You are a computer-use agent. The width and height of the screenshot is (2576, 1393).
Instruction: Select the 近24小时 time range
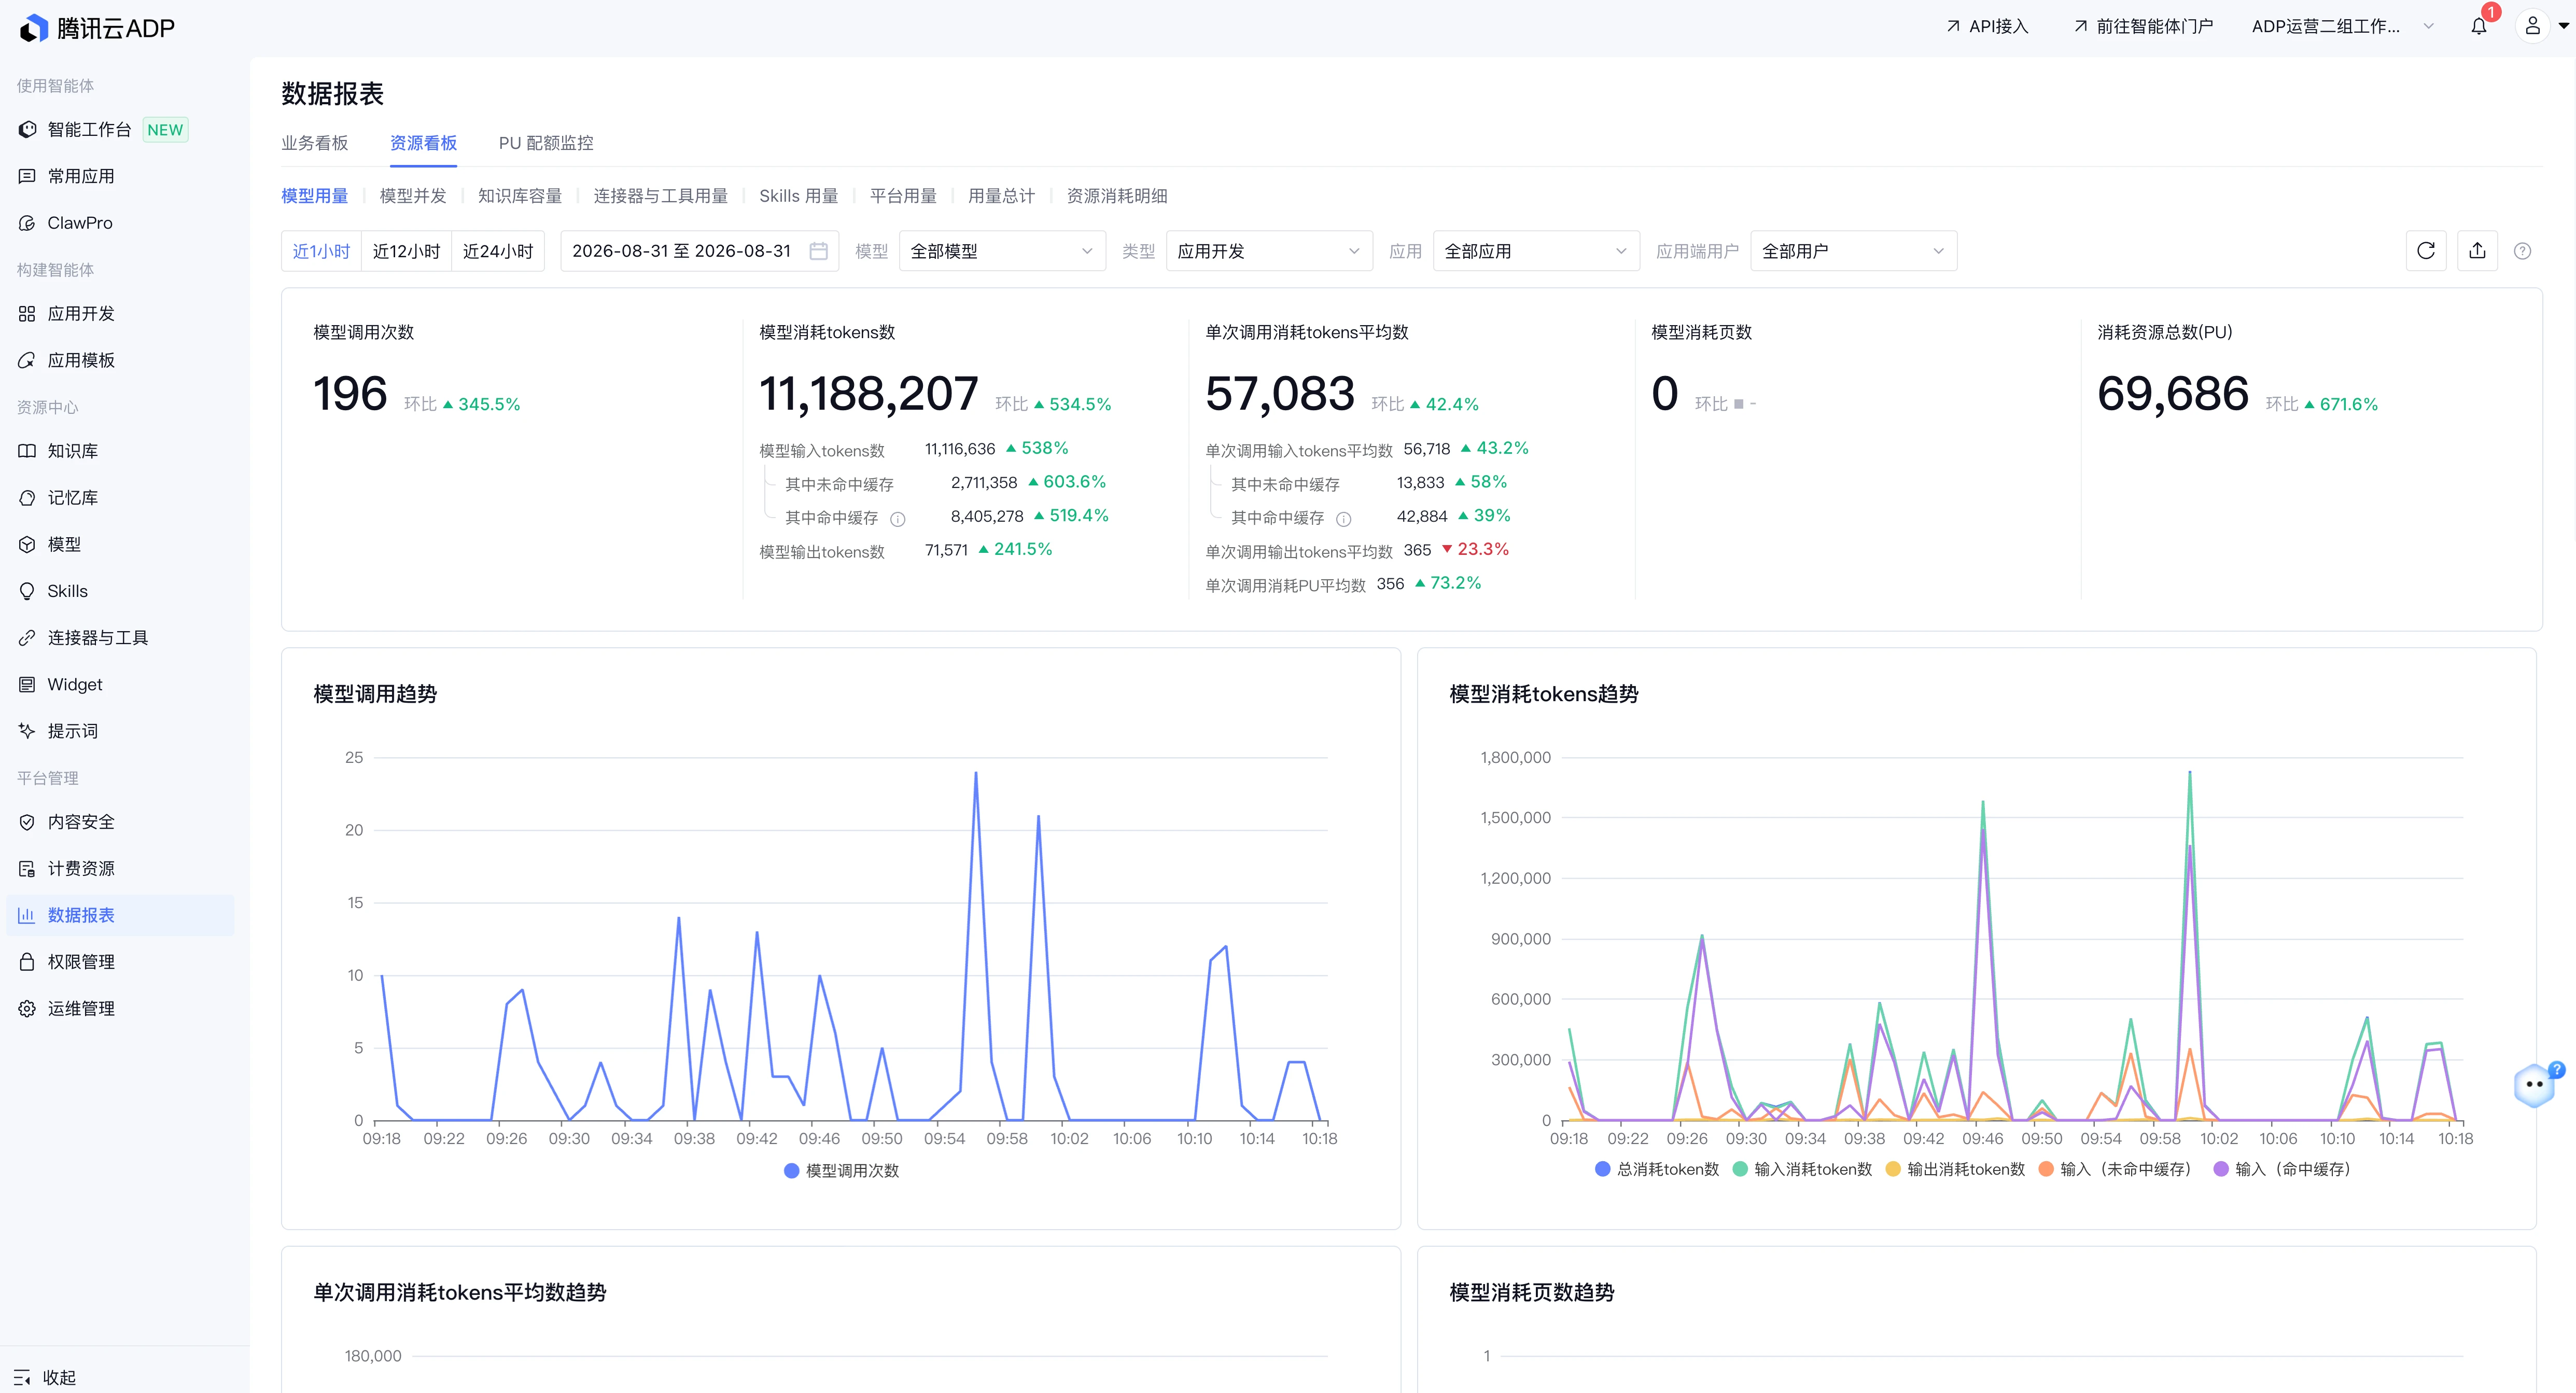[x=498, y=251]
